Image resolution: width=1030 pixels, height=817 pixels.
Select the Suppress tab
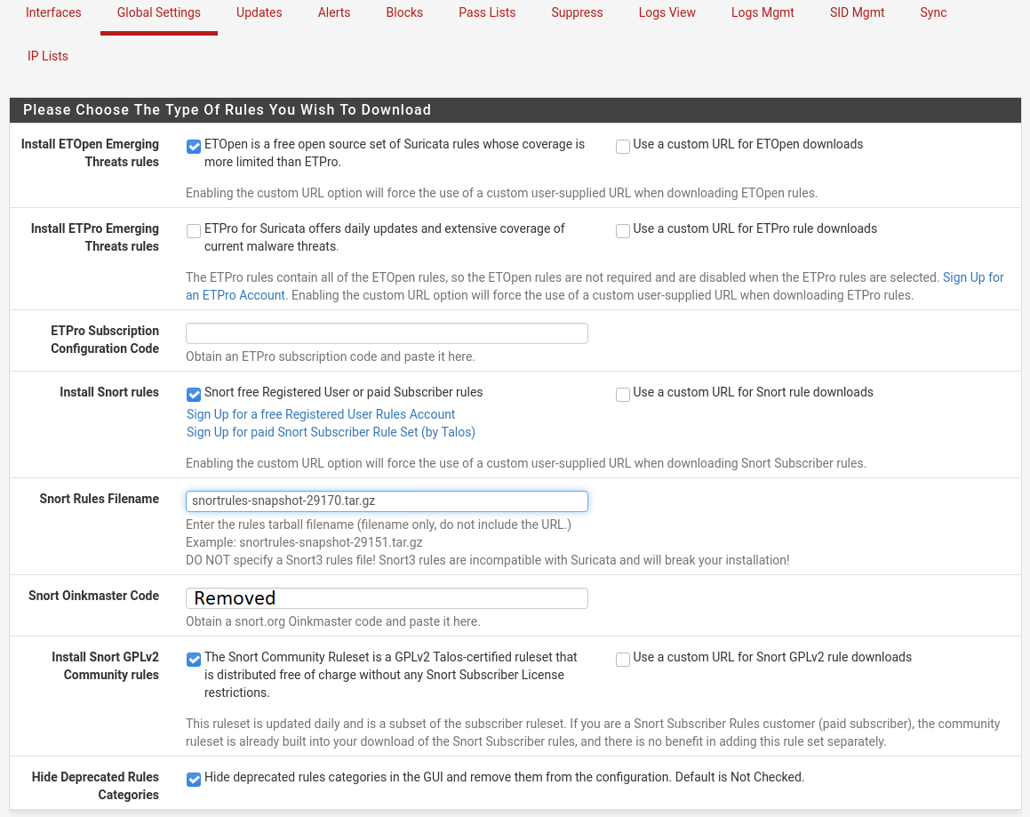point(577,13)
